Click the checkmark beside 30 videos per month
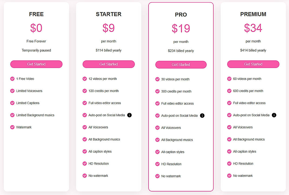 157,79
